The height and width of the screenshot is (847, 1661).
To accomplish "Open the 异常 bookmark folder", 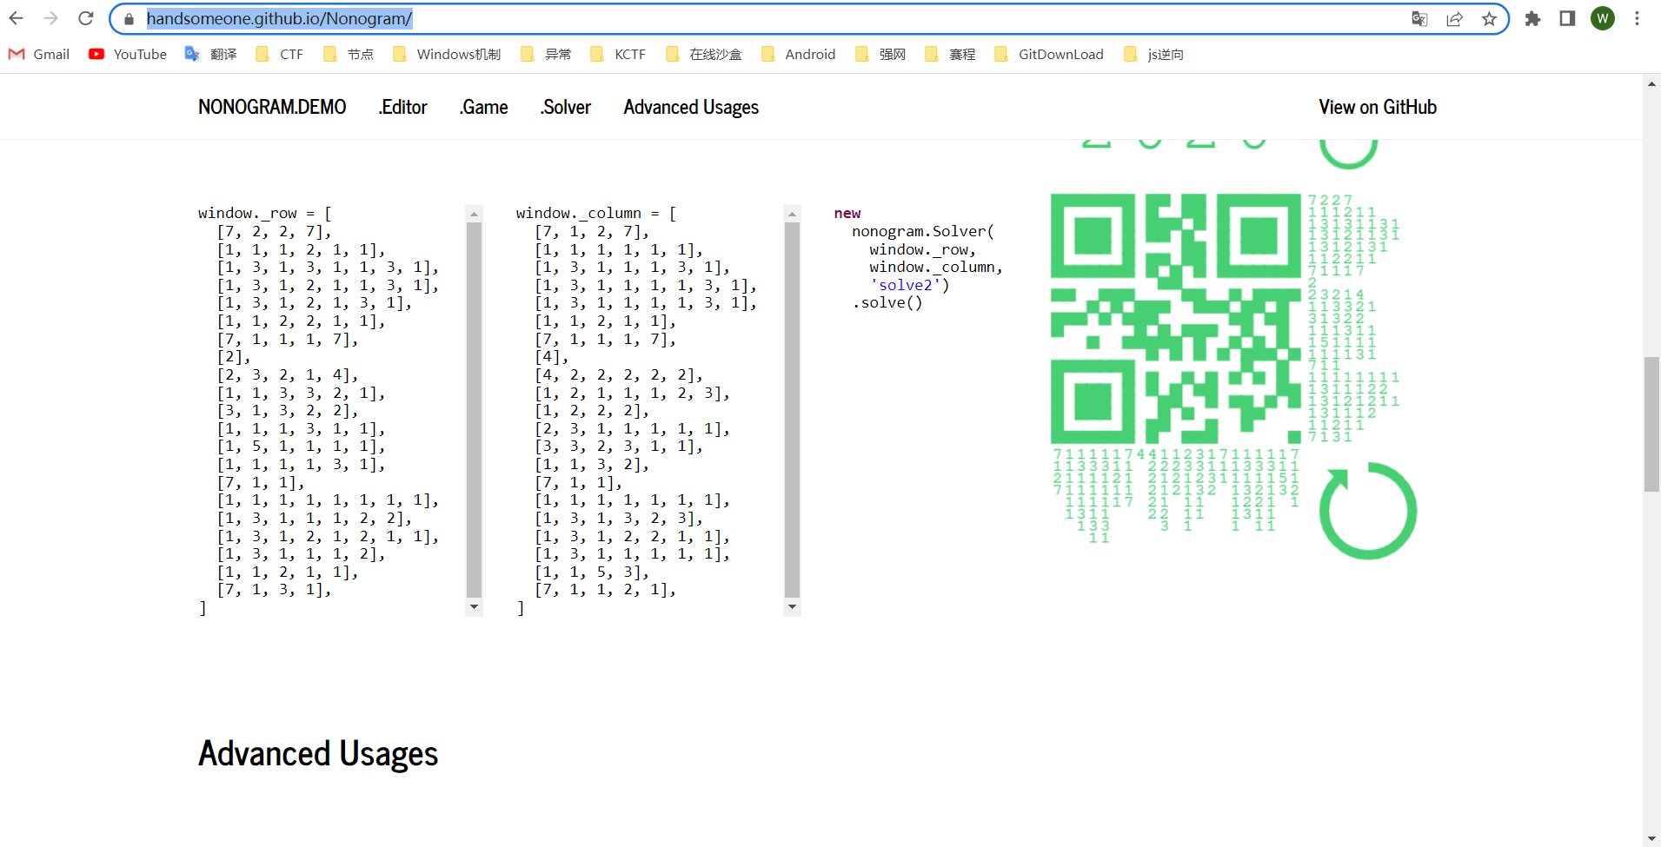I will coord(545,54).
